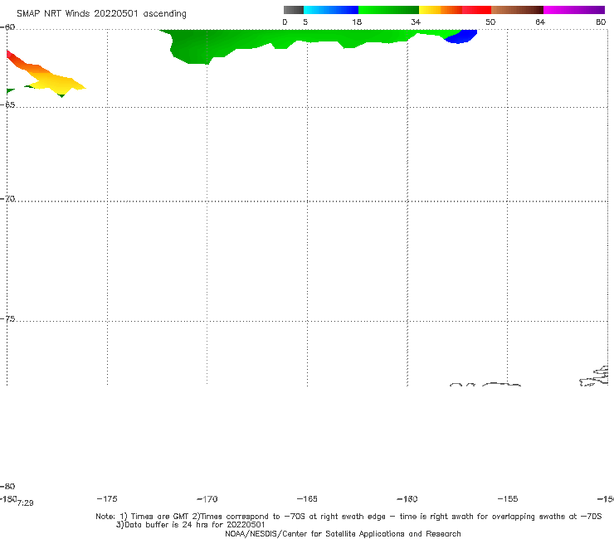Click the color scale label '50'
Screen dimensions: 614x539
point(490,22)
